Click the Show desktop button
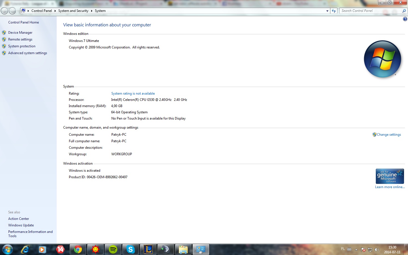Image resolution: width=408 pixels, height=255 pixels. click(x=406, y=249)
